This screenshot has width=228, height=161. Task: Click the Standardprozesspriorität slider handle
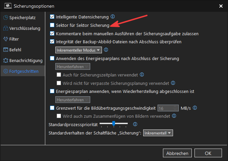point(114,123)
